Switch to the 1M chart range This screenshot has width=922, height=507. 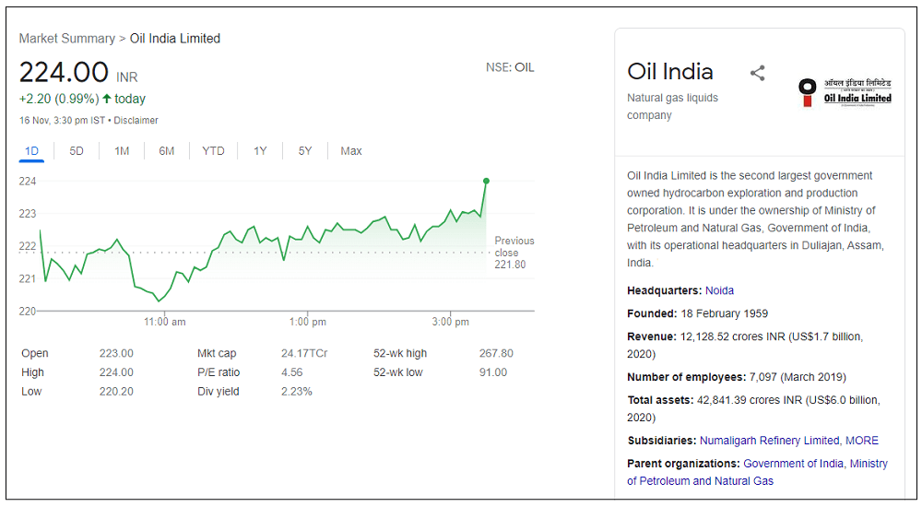coord(122,151)
